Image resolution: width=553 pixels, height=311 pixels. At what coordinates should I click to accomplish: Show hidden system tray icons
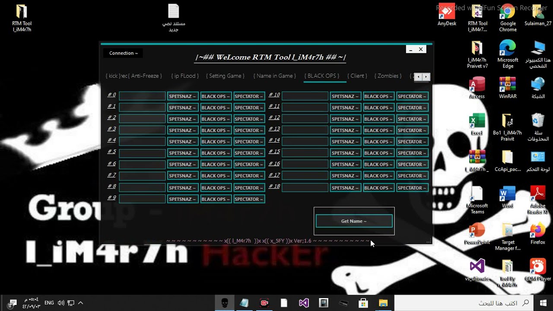pyautogui.click(x=80, y=303)
